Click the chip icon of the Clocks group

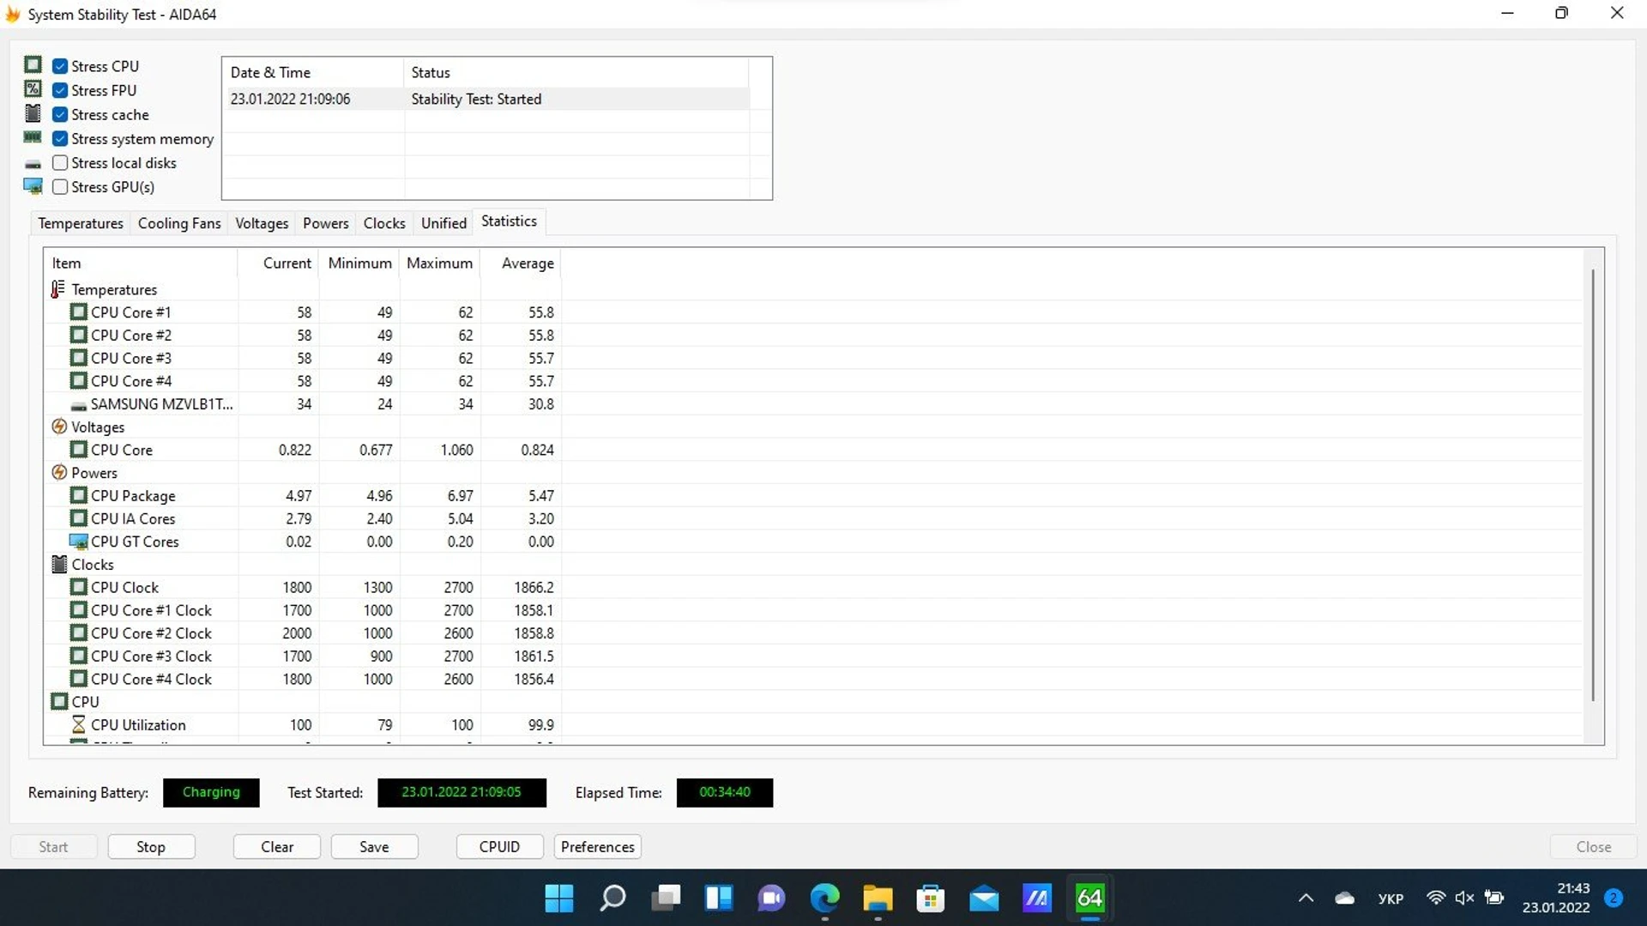point(59,564)
